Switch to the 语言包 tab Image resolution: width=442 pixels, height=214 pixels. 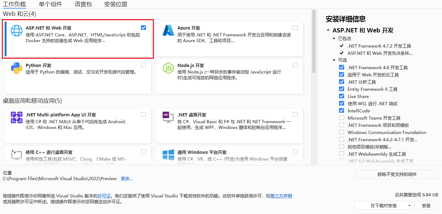pyautogui.click(x=83, y=4)
